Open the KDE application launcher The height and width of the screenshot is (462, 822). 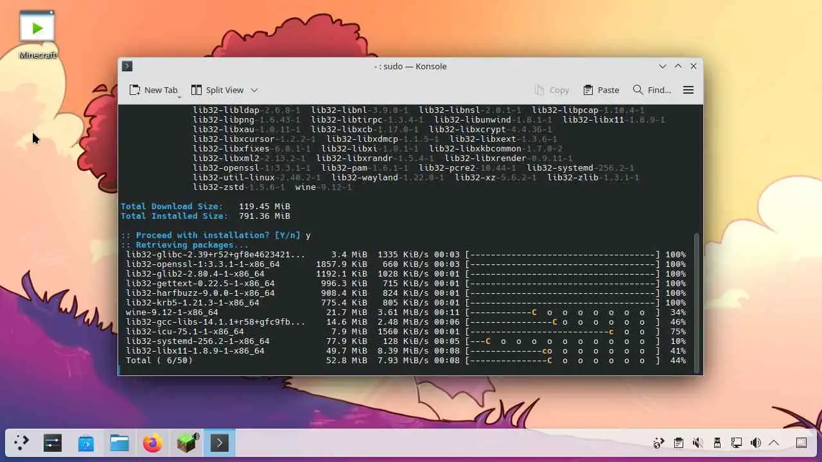(22, 443)
